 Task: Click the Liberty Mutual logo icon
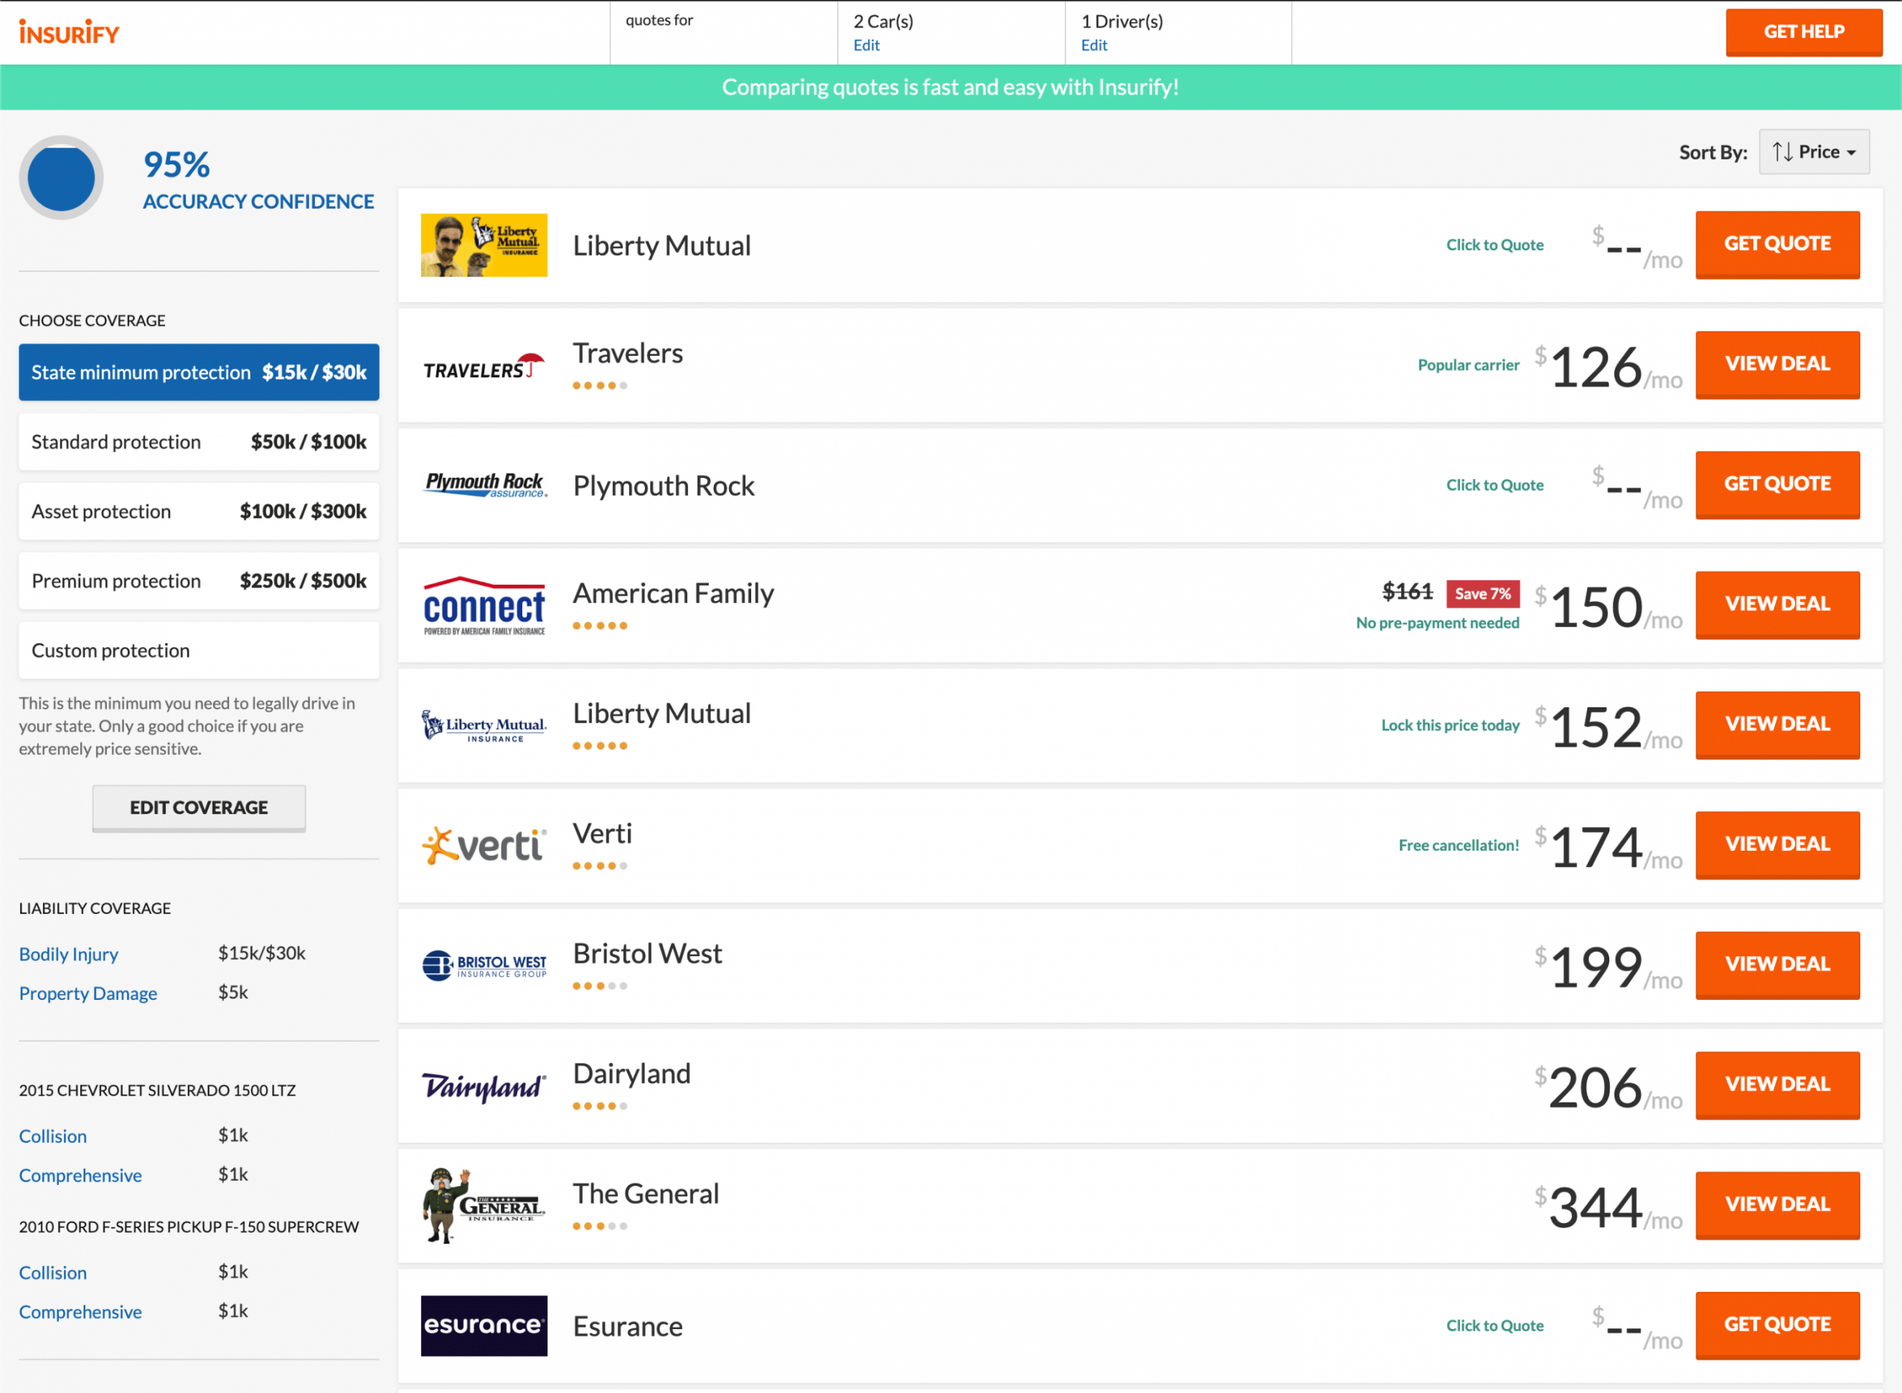[486, 245]
